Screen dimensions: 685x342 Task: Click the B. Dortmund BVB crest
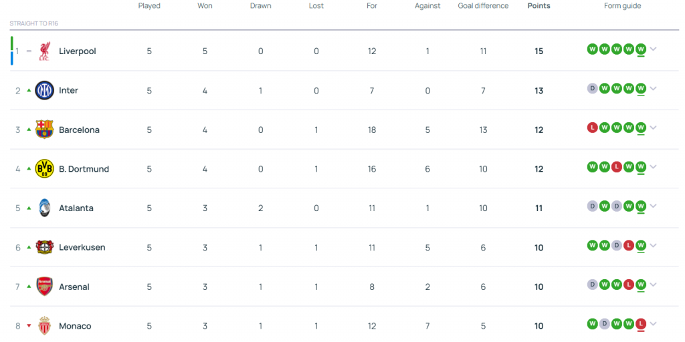(45, 169)
